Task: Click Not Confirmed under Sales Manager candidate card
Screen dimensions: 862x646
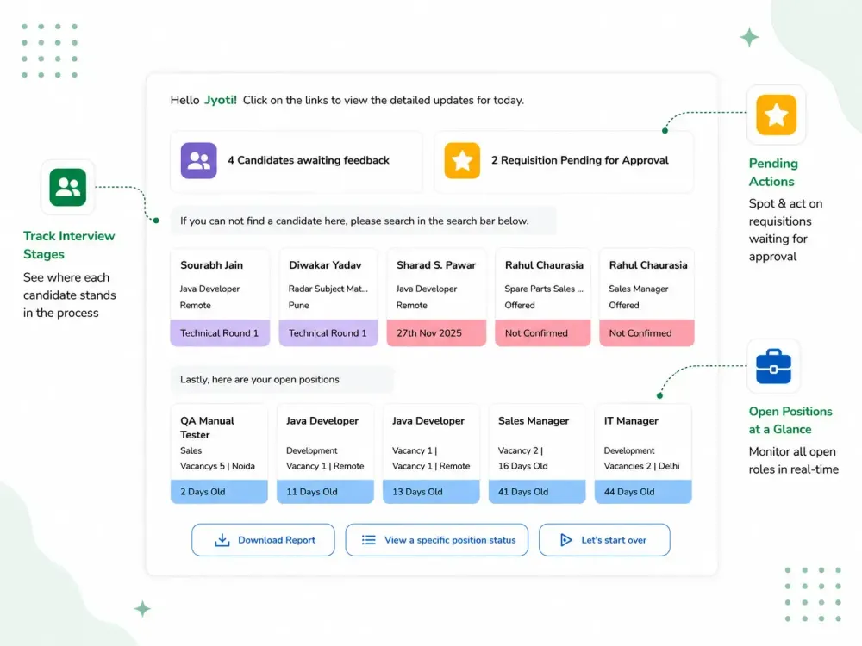Action: pyautogui.click(x=647, y=332)
